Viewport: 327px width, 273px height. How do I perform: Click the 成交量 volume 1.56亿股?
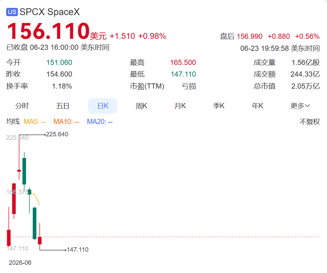click(x=306, y=62)
